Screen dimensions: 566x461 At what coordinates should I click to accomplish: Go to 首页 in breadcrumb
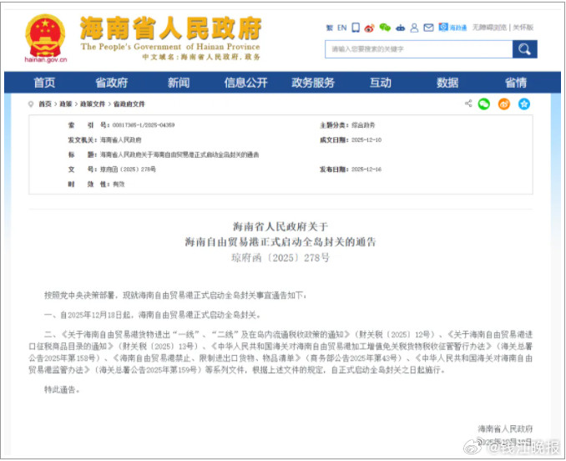(x=45, y=104)
